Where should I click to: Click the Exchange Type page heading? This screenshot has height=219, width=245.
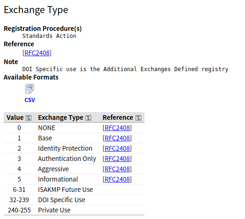(x=36, y=10)
